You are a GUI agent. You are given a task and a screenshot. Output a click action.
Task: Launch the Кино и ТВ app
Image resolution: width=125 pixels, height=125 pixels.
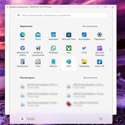99,63
